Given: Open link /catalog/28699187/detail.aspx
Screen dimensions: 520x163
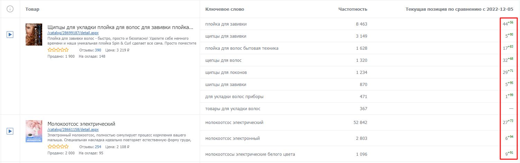Looking at the screenshot, I should [73, 33].
